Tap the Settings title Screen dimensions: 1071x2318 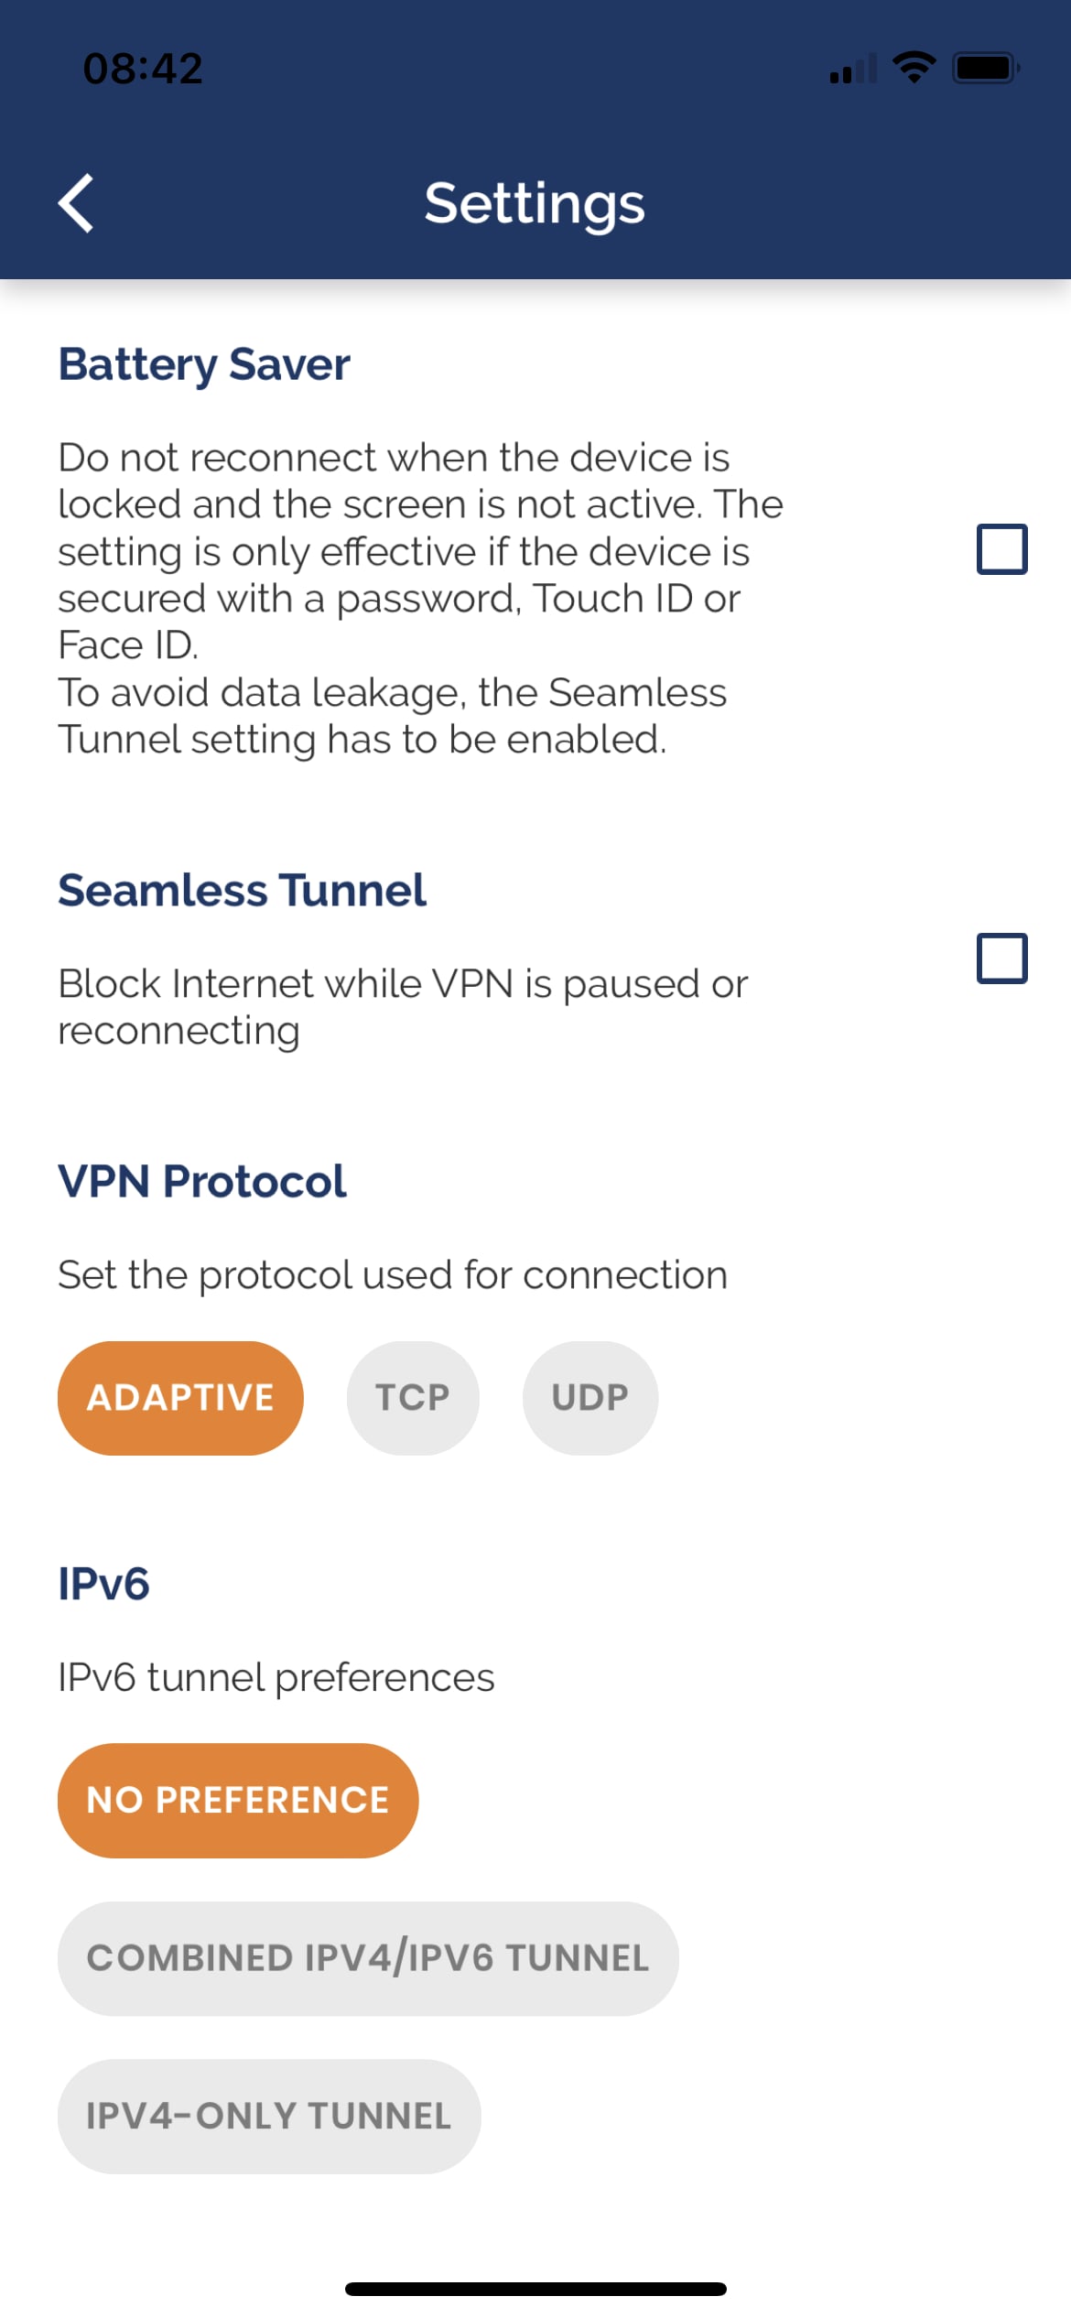tap(535, 204)
